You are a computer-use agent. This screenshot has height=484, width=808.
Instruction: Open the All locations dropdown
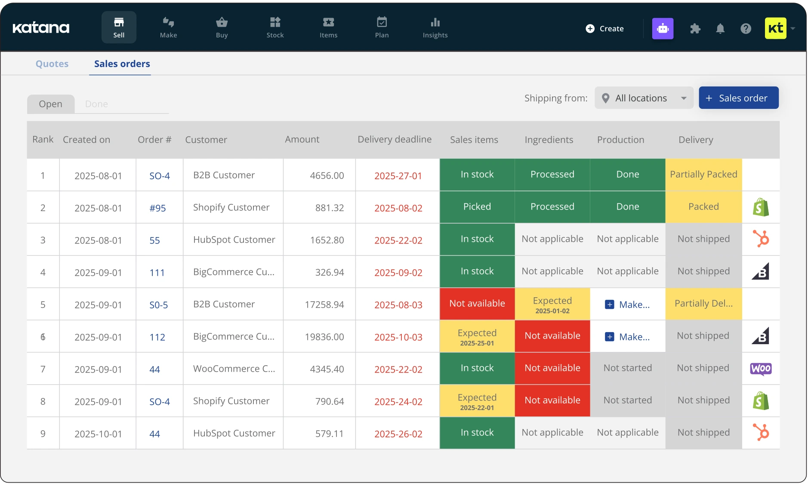pyautogui.click(x=644, y=98)
